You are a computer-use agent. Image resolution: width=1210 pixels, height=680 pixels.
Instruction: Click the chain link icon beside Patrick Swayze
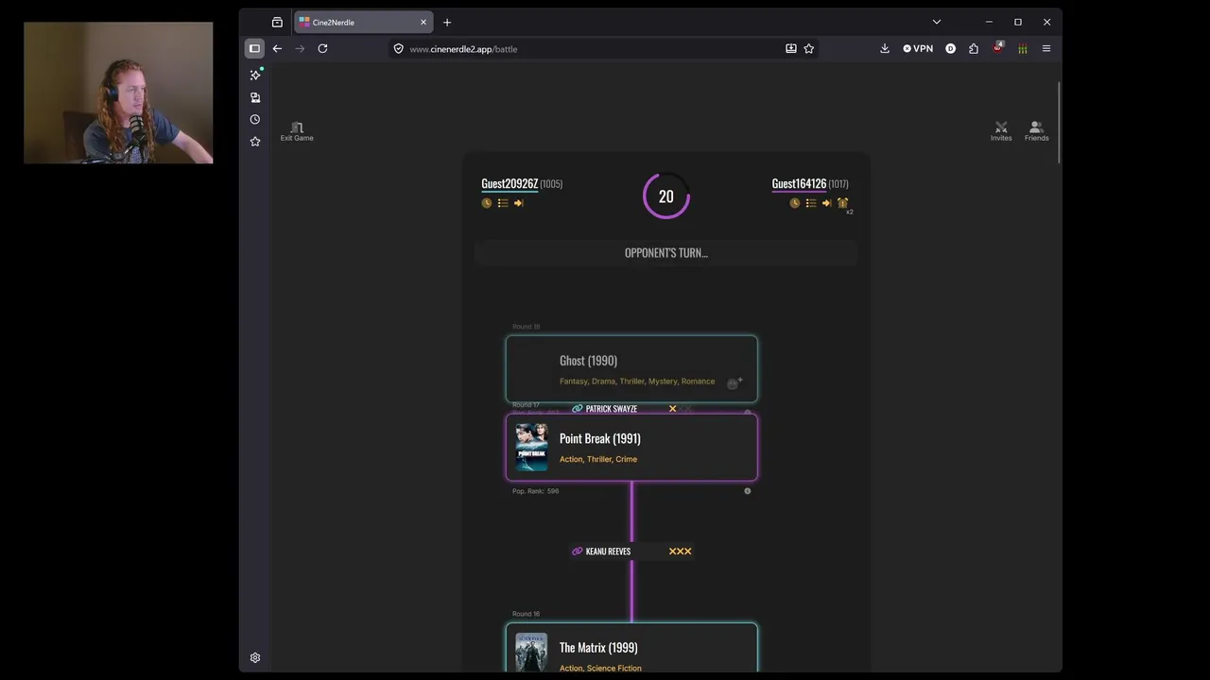click(577, 409)
